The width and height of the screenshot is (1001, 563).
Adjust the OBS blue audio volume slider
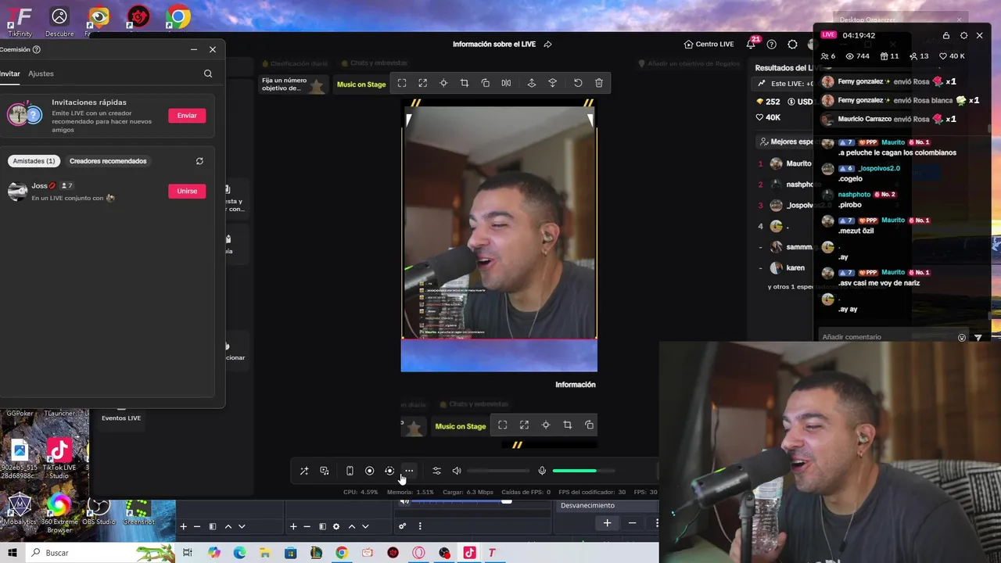tap(461, 501)
